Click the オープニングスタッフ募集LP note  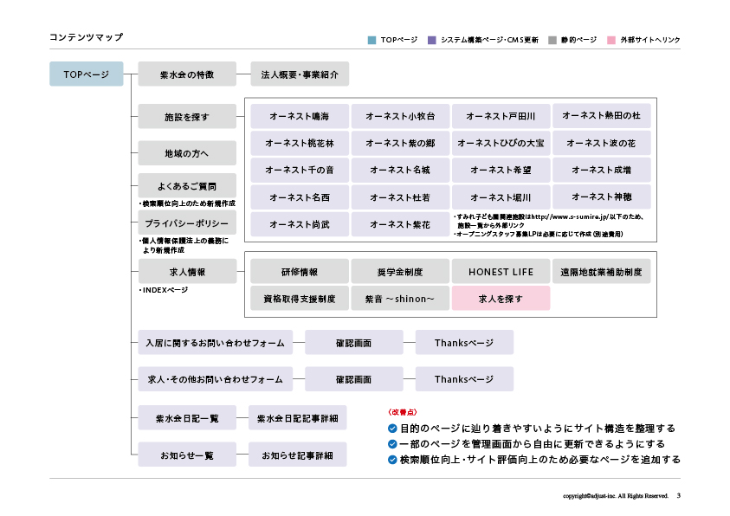click(x=538, y=234)
